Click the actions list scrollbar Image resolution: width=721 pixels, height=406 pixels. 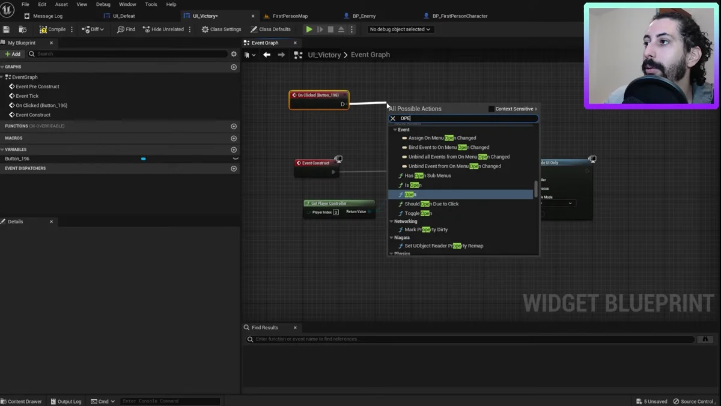[536, 189]
